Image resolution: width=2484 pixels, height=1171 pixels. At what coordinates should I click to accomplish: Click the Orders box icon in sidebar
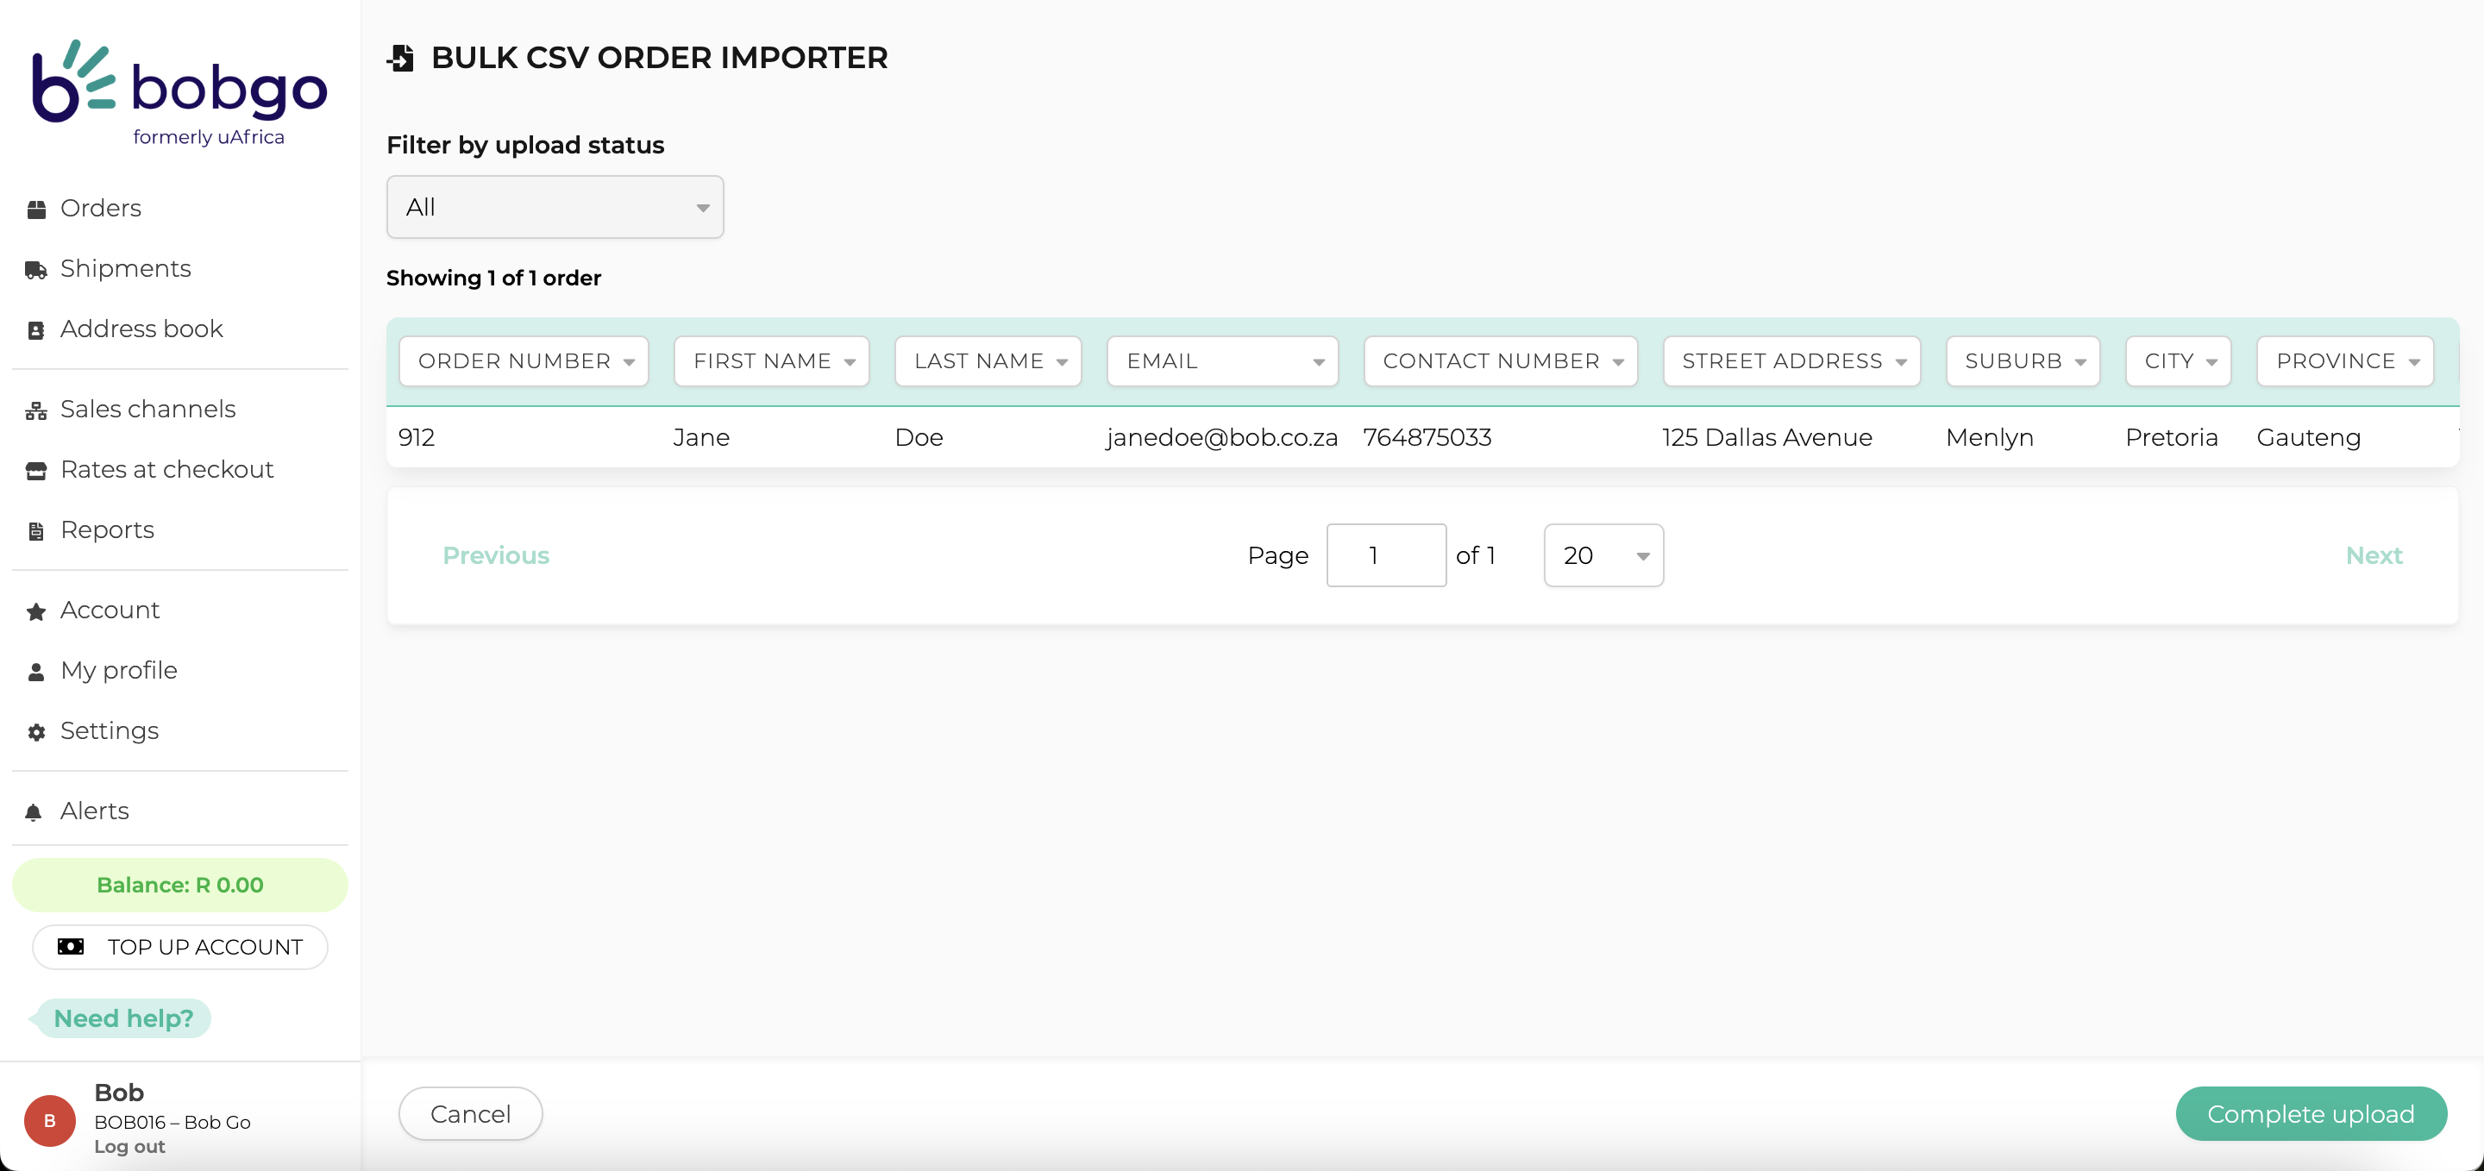click(35, 210)
